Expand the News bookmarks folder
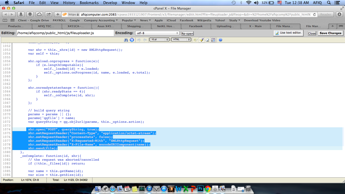This screenshot has width=345, height=194. (145, 20)
